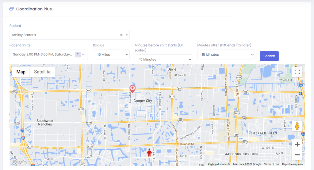The height and width of the screenshot is (170, 314).
Task: Open Minutes after shift ends dropdown
Action: coord(226,54)
